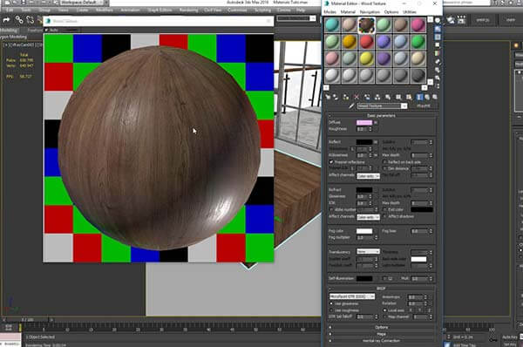Click the Roughness value field
The height and width of the screenshot is (347, 523).
coord(363,129)
